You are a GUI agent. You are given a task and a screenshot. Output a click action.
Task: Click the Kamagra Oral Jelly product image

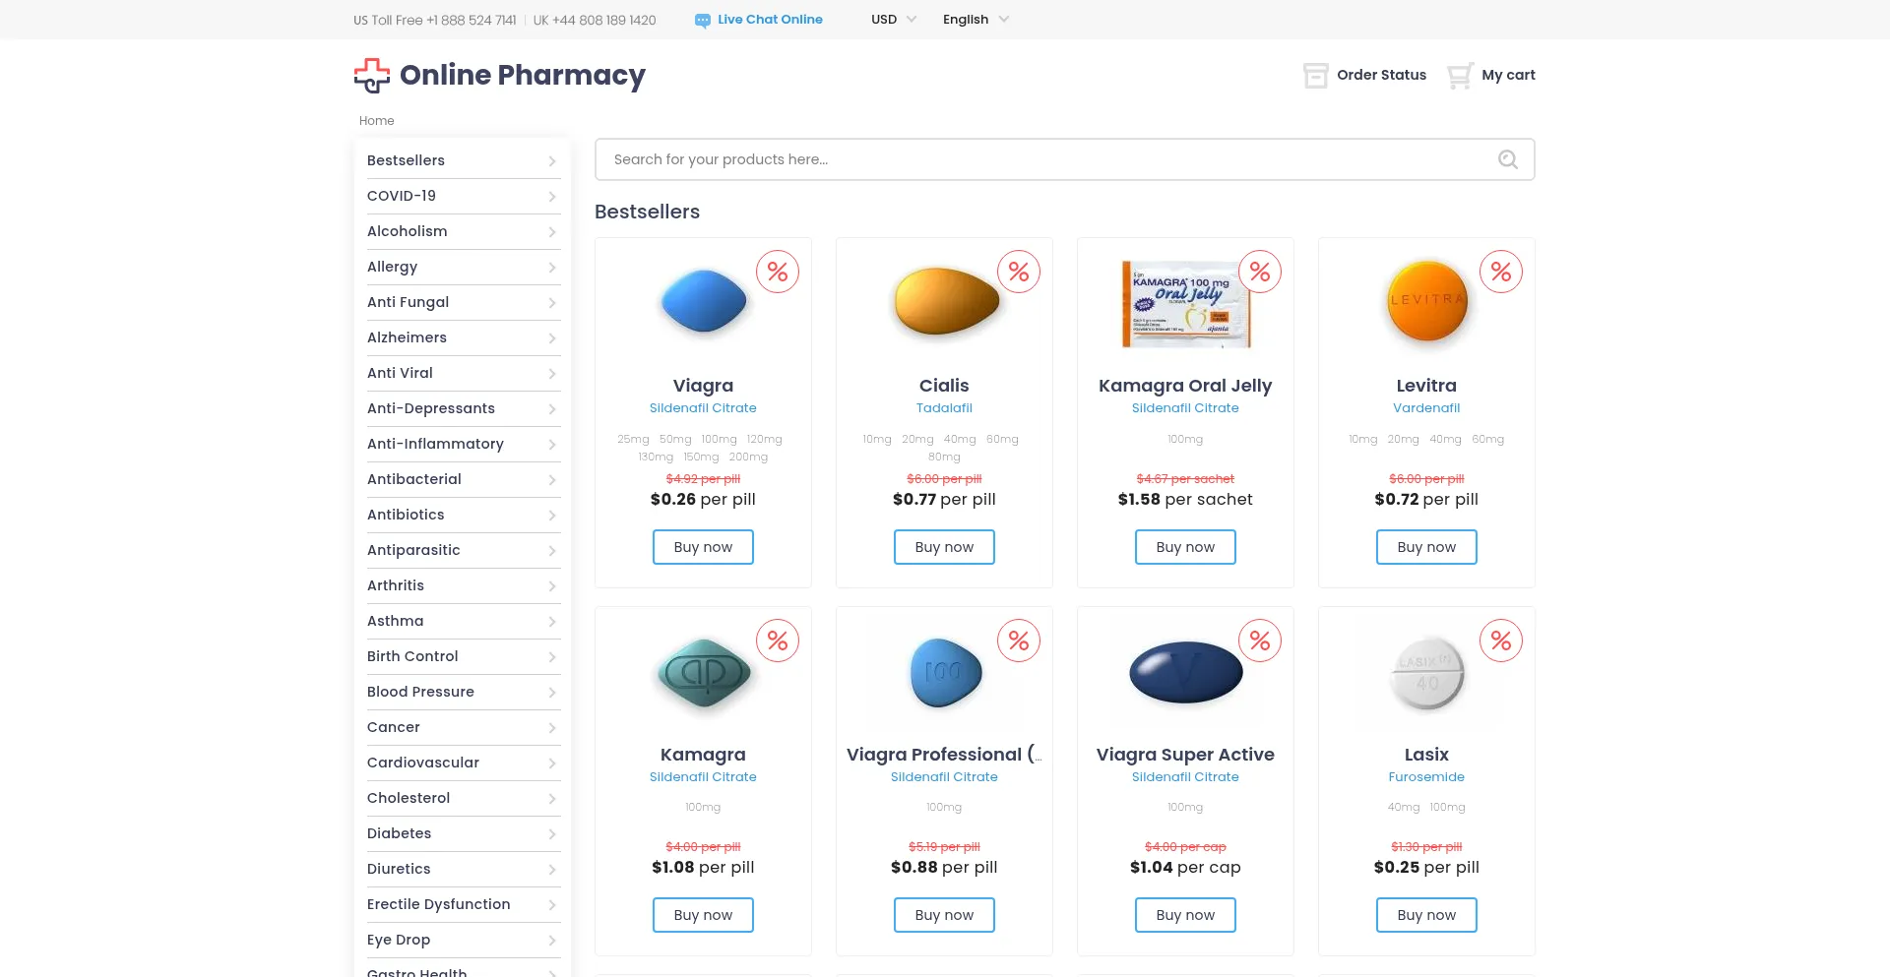[x=1185, y=304]
